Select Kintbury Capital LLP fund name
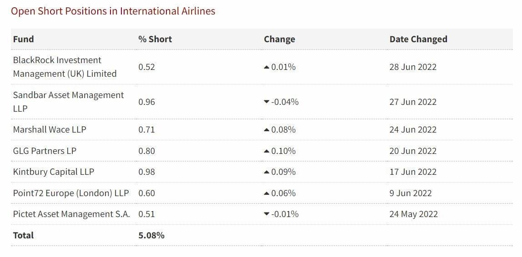The height and width of the screenshot is (257, 522). click(54, 172)
